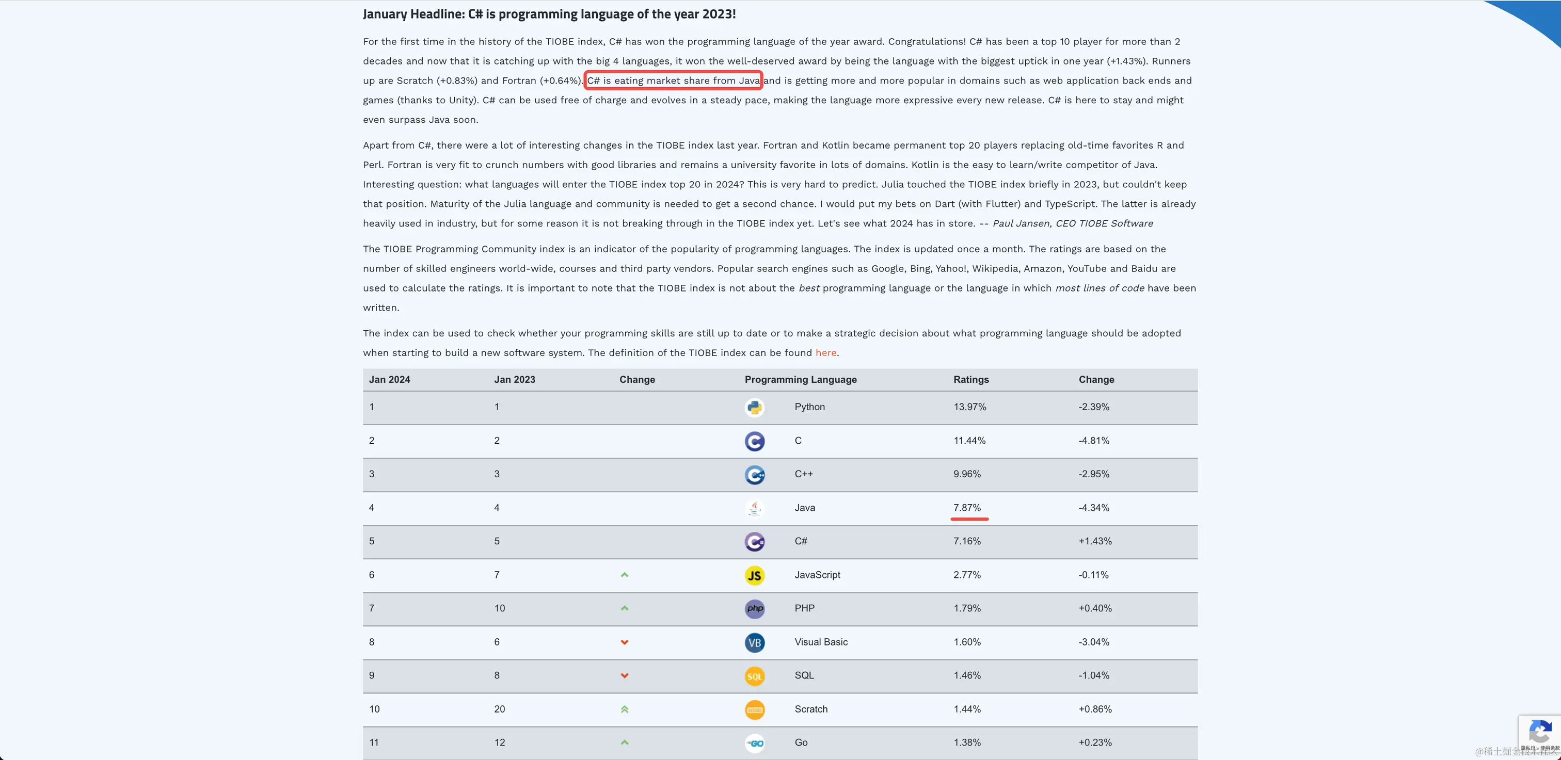Click the Ratings column header
The height and width of the screenshot is (760, 1561).
tap(971, 380)
